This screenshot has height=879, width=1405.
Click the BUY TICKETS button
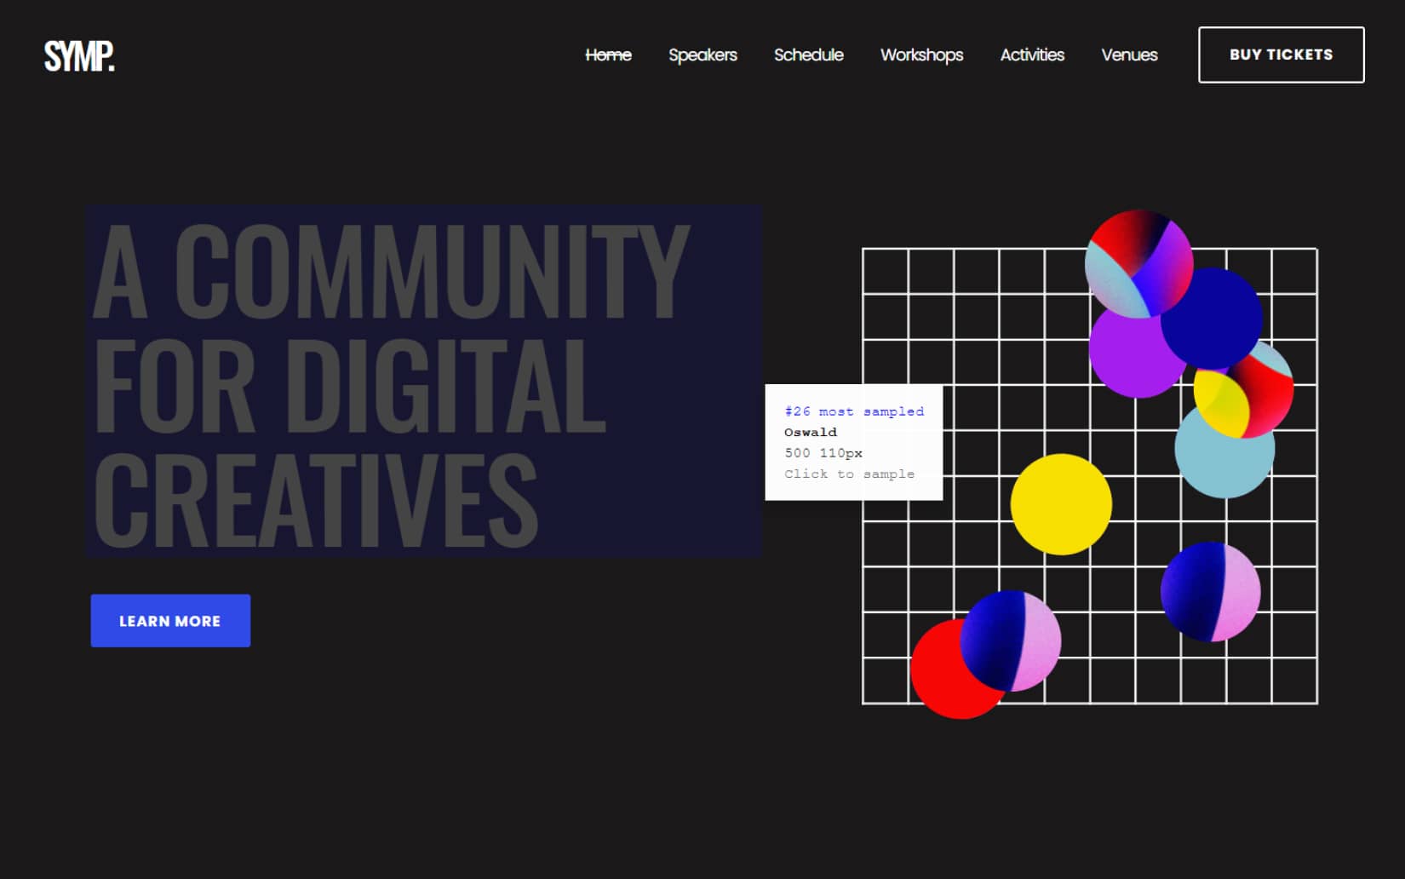coord(1281,55)
